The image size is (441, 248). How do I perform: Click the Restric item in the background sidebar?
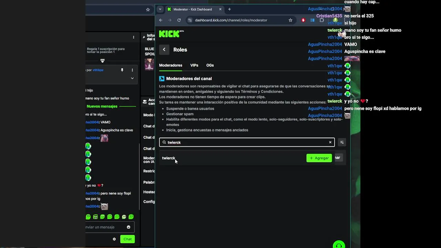point(149,171)
